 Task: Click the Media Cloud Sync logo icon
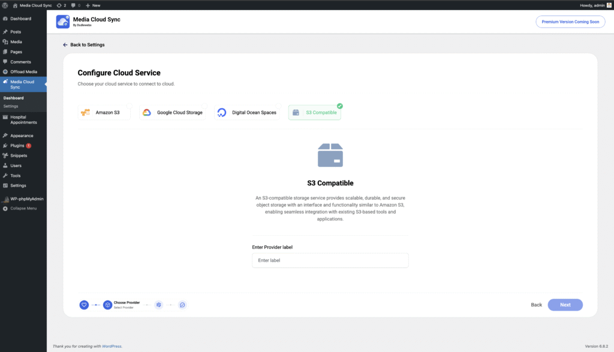click(x=63, y=22)
